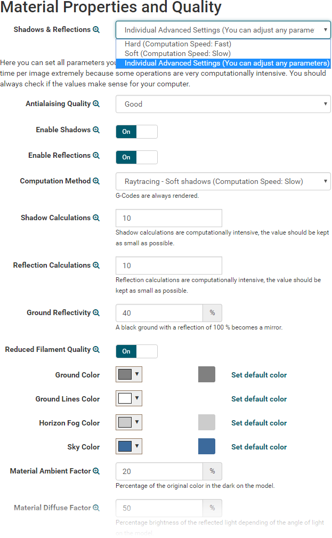Click Set default color for Ground Color
This screenshot has height=538, width=332.
tap(259, 375)
